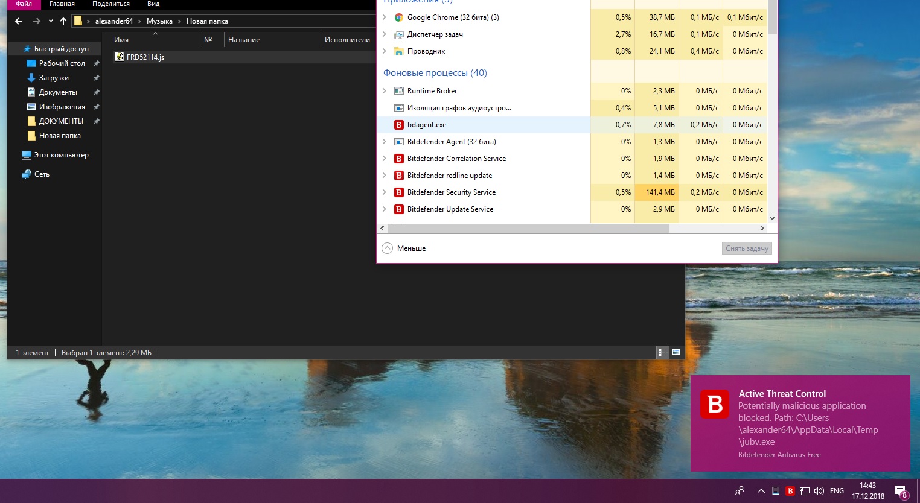Expand the Проводник process group
Viewport: 920px width, 503px height.
click(x=385, y=51)
